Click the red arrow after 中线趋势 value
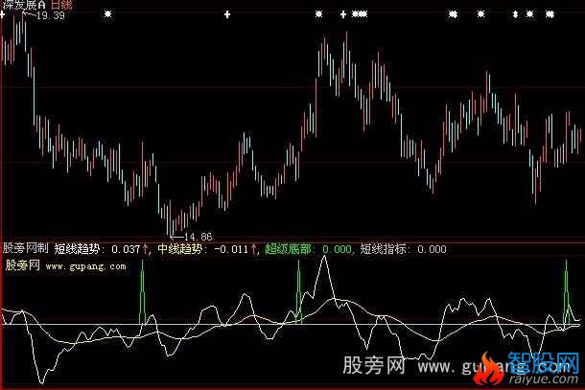The width and height of the screenshot is (585, 390). 254,249
